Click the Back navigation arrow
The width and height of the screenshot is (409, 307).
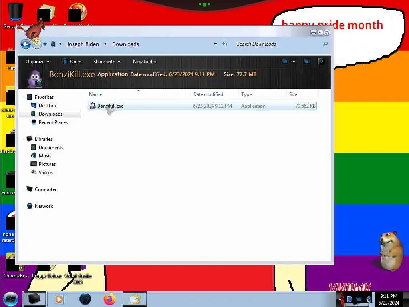pyautogui.click(x=26, y=44)
